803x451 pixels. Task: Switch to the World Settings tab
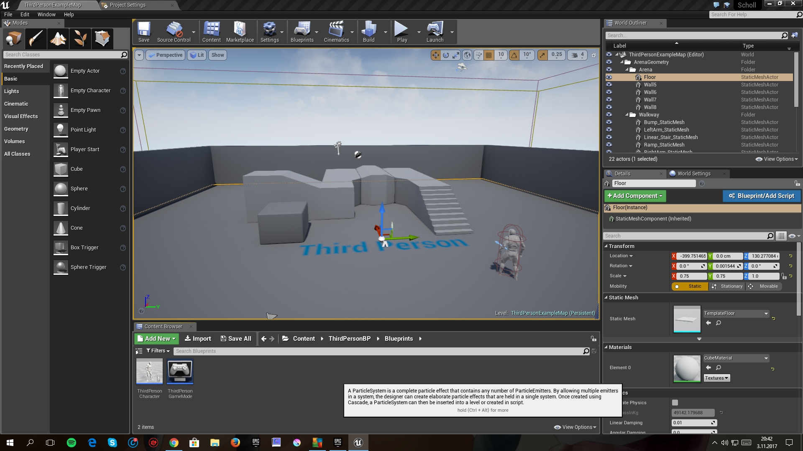click(694, 174)
